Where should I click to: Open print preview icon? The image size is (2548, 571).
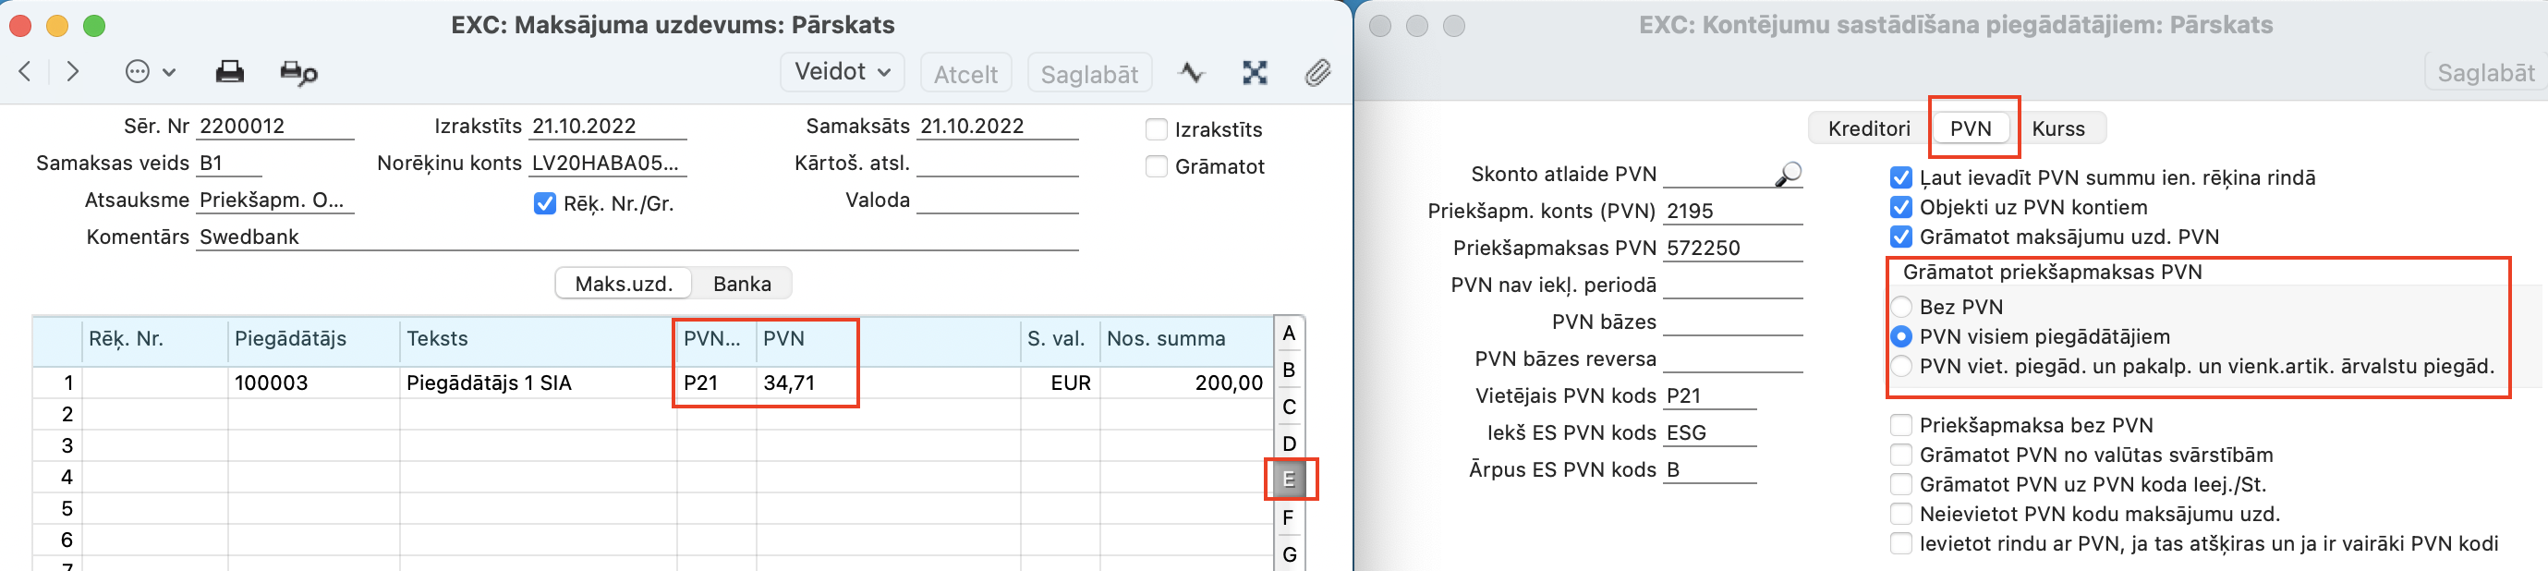[x=297, y=72]
